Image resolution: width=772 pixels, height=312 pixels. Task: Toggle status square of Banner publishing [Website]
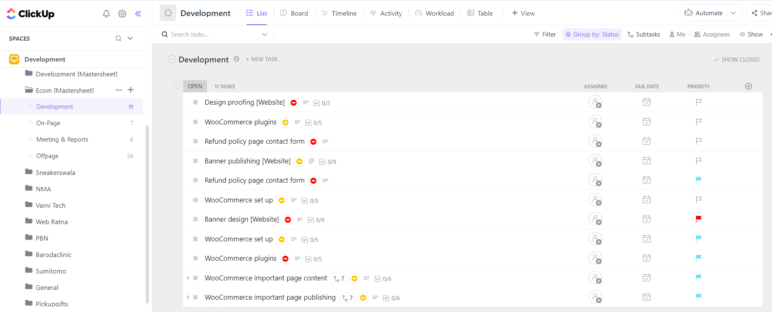tap(195, 161)
